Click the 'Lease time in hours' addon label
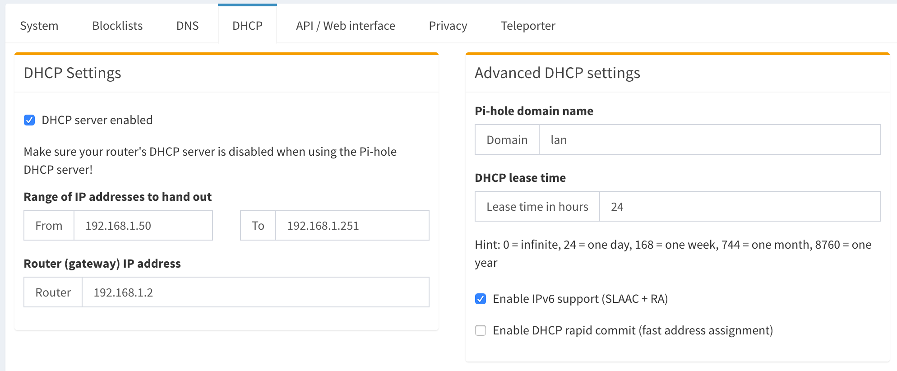The image size is (897, 371). (537, 206)
